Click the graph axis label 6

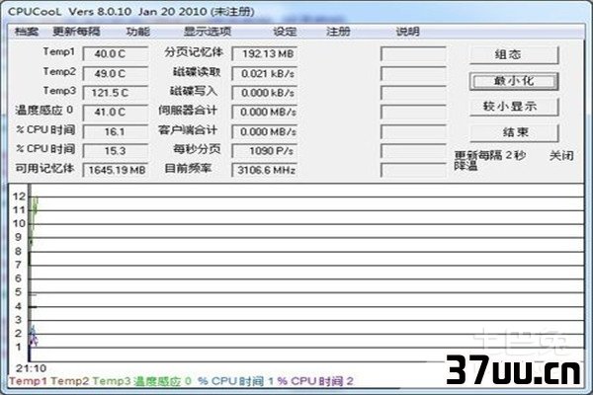(18, 278)
